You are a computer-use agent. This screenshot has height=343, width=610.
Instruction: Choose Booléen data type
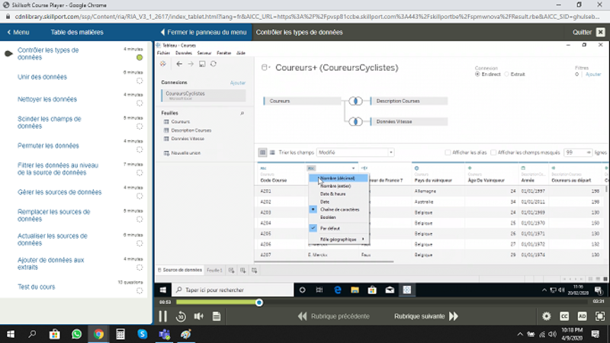(x=339, y=217)
